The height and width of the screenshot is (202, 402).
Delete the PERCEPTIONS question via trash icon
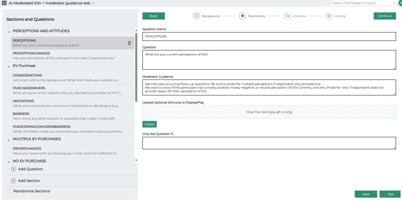coord(130,43)
